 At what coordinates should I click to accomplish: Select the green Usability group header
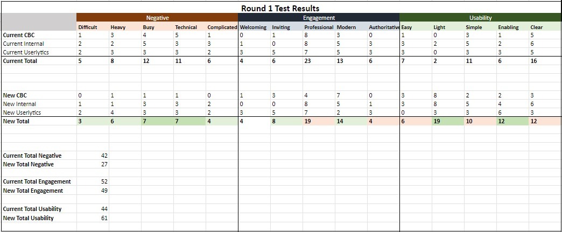coord(480,18)
